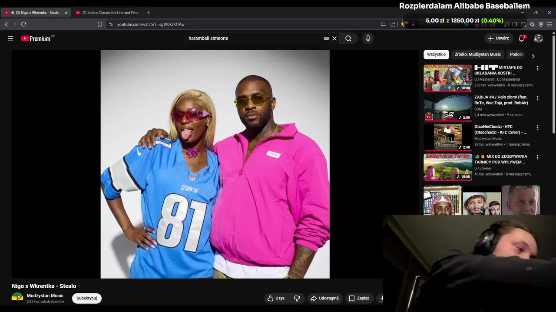
Task: Toggle the browser sidebar panel icon
Action: pyautogui.click(x=515, y=24)
